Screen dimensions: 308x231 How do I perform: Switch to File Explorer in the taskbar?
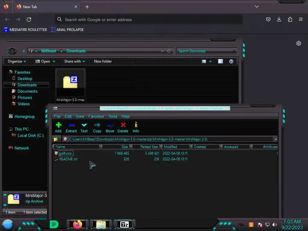pyautogui.click(x=101, y=224)
